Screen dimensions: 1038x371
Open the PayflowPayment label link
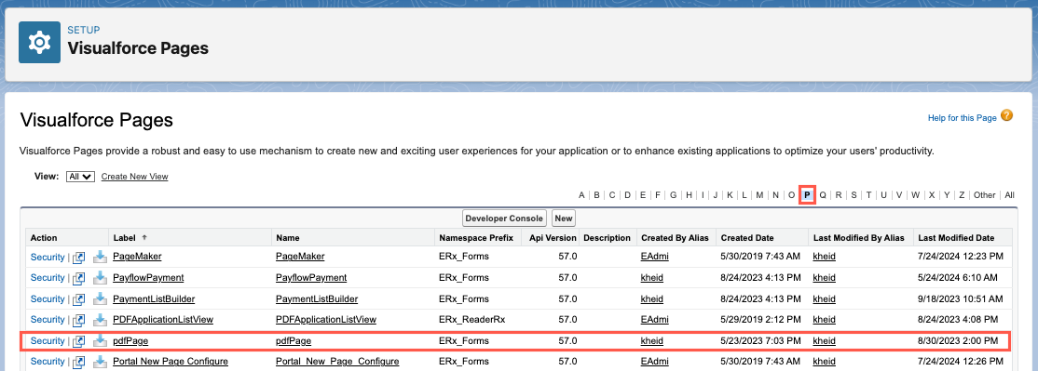(148, 277)
